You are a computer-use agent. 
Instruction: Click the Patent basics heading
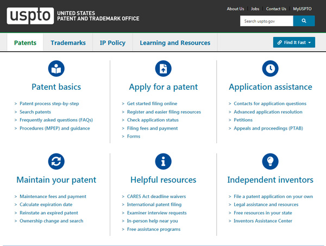click(x=56, y=87)
